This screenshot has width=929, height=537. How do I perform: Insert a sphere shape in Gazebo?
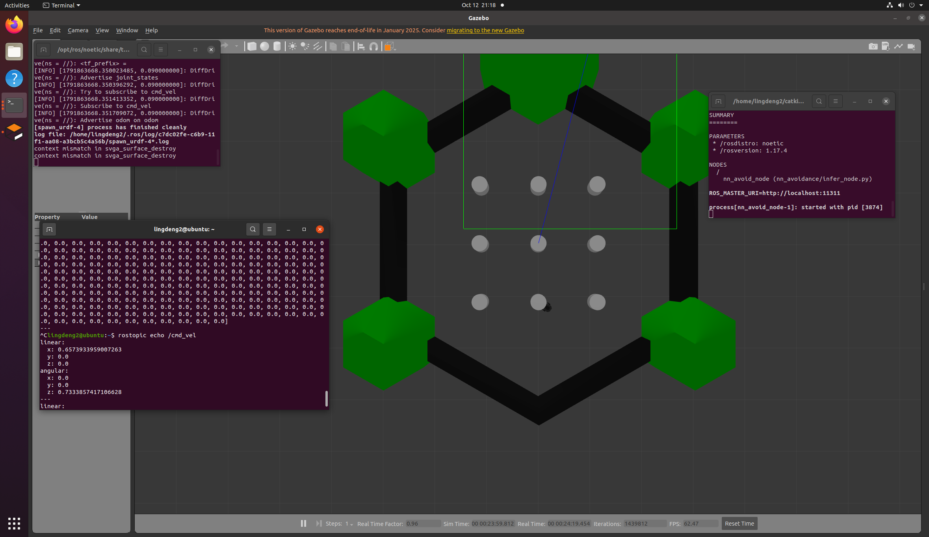click(x=264, y=46)
